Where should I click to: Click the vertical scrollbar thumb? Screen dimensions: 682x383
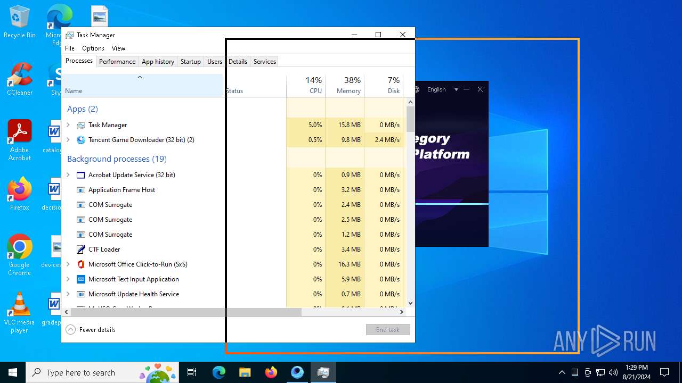click(410, 119)
